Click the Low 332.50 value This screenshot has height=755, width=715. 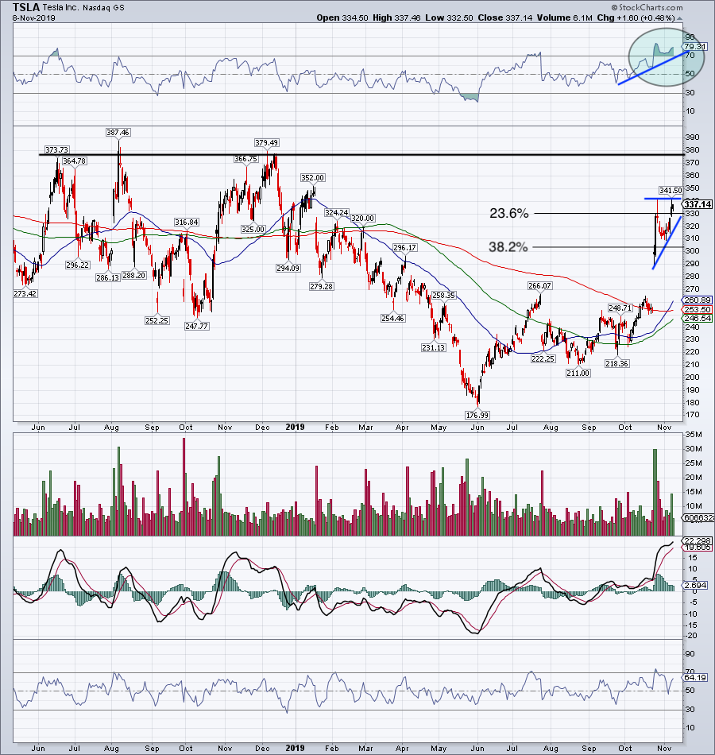click(449, 17)
